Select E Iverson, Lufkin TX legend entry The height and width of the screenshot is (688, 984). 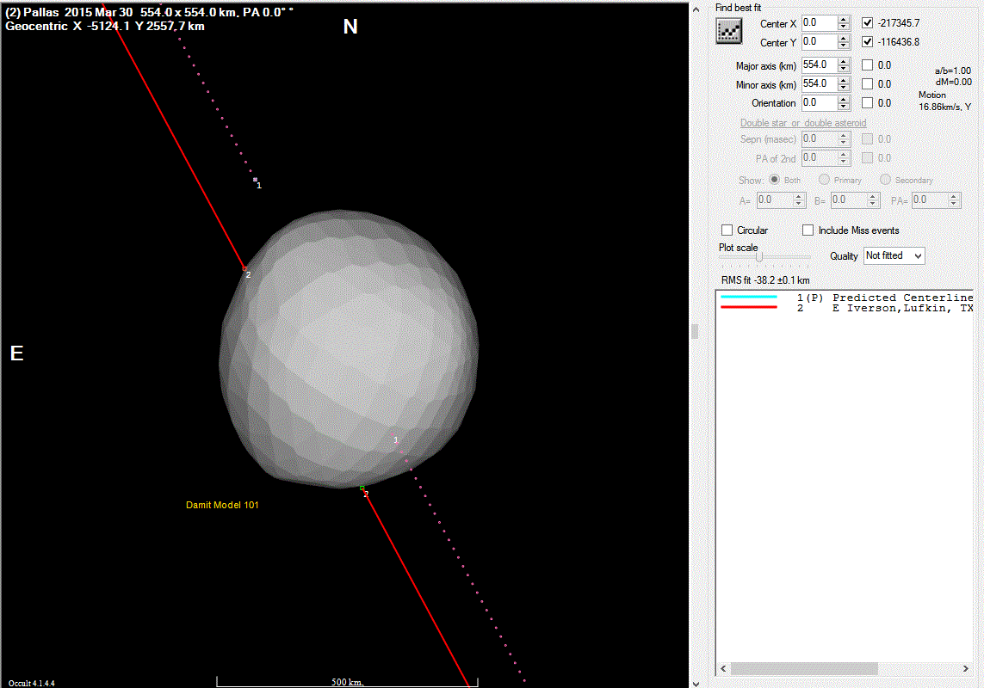(x=902, y=308)
